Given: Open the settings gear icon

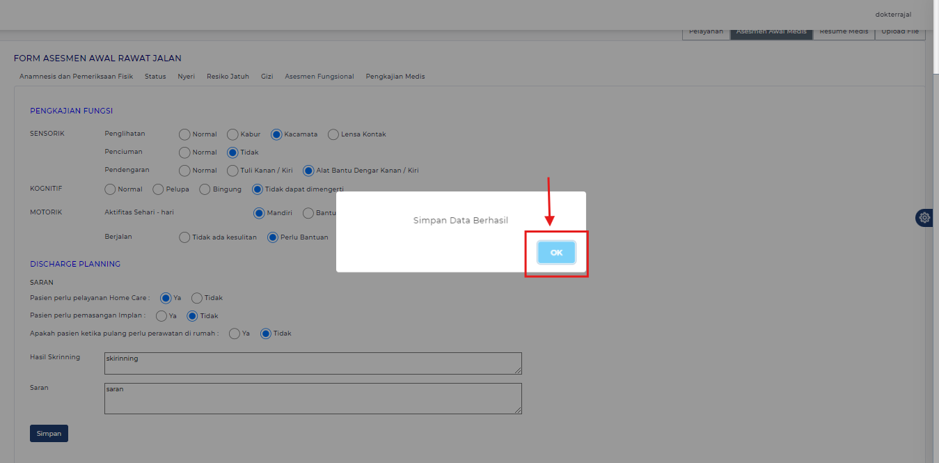Looking at the screenshot, I should point(924,218).
